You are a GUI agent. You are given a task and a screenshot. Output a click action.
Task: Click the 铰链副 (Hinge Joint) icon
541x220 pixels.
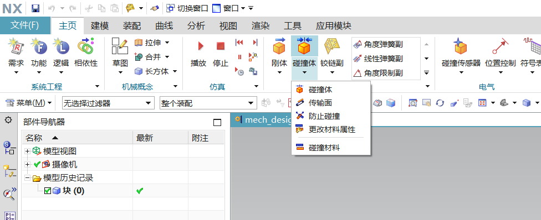pos(331,46)
